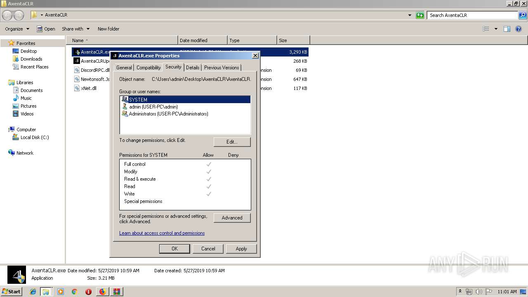Click the Back navigation arrow
Image resolution: width=528 pixels, height=297 pixels.
coord(7,15)
